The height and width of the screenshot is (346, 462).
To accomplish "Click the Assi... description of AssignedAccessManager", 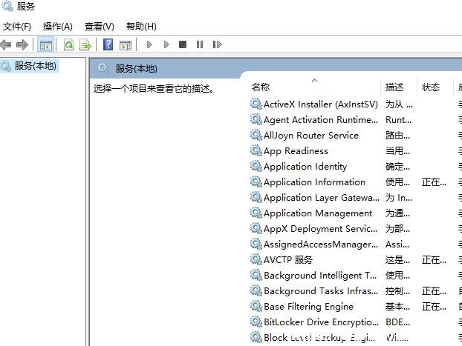I will 397,244.
